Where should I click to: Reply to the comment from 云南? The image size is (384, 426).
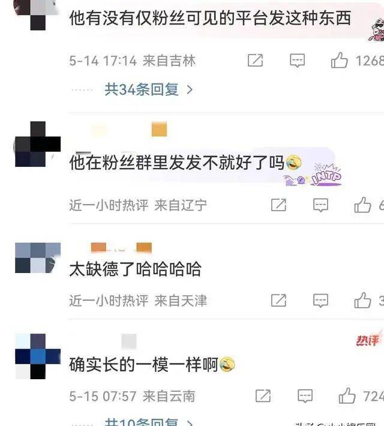305,396
